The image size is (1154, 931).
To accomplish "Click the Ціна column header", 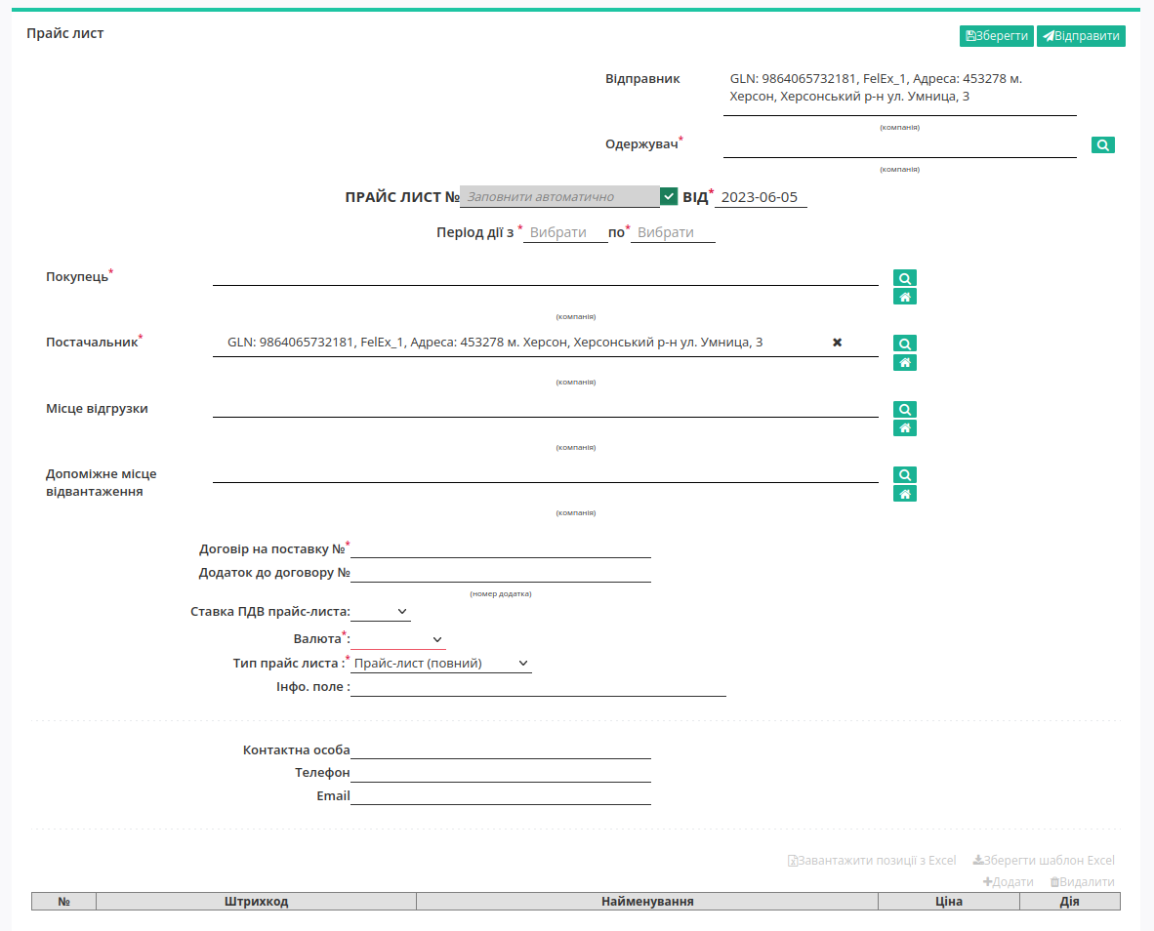I will [x=949, y=902].
